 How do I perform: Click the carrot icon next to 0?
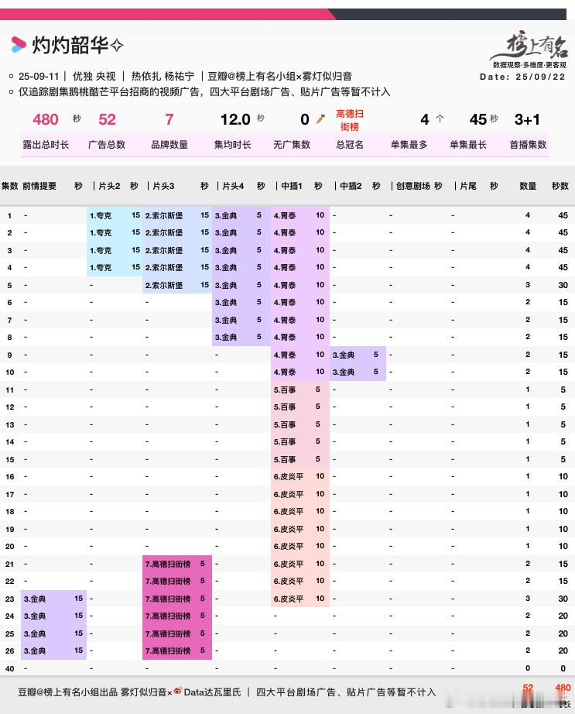click(320, 118)
